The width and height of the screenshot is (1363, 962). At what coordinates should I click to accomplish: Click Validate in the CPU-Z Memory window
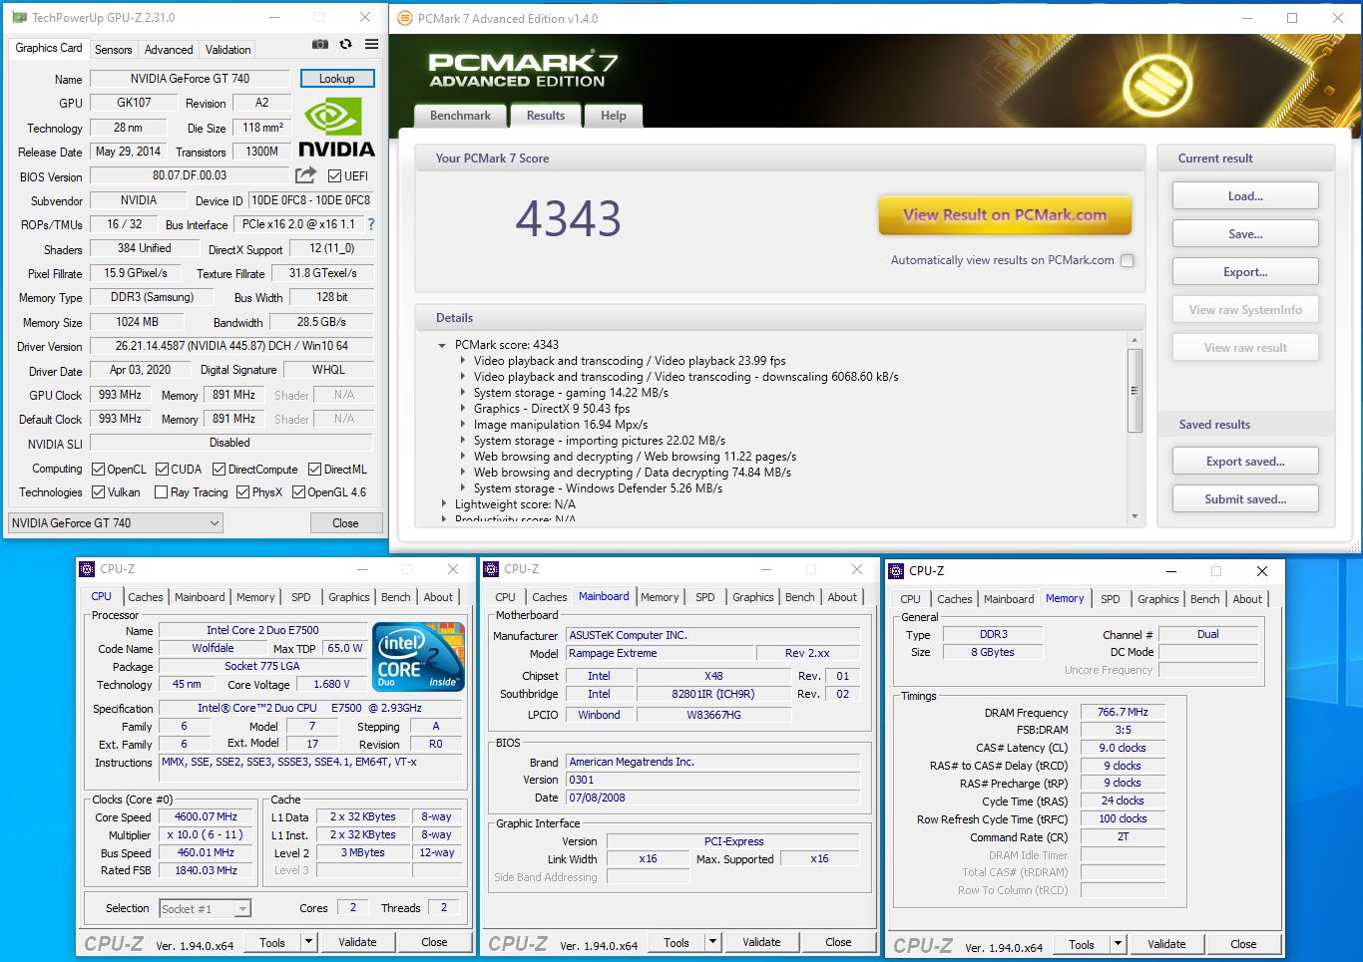click(x=1166, y=944)
